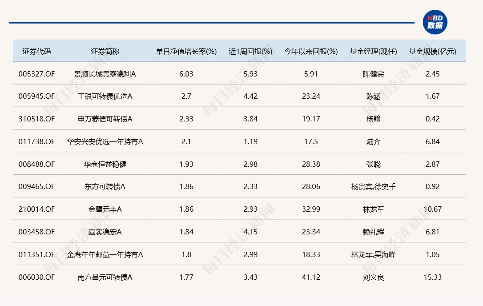483x306 pixels.
Task: Select the 证券简称 column header
Action: (x=105, y=52)
